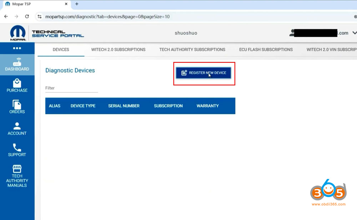This screenshot has height=220, width=357.
Task: Open a new browser tab
Action: [x=77, y=4]
